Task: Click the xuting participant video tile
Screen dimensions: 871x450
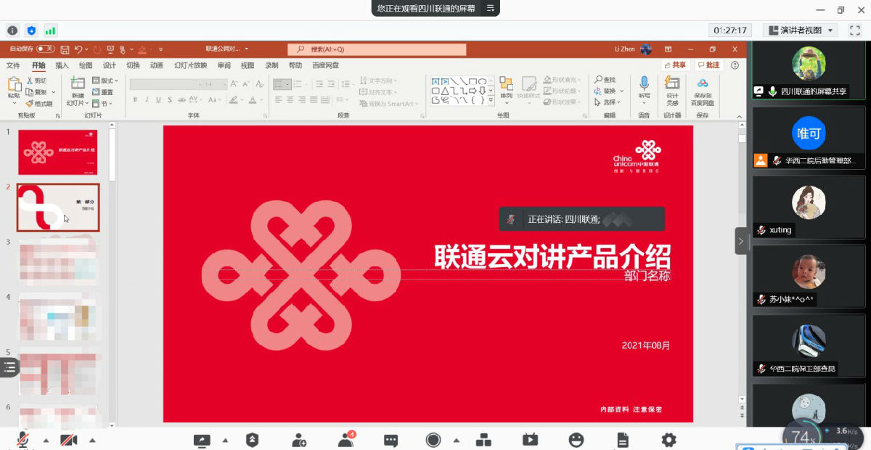Action: (x=809, y=207)
